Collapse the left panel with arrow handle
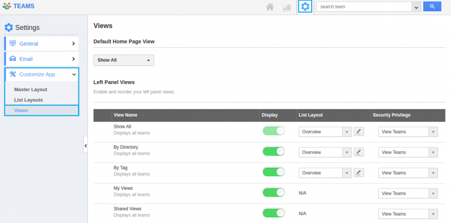451x223 pixels. [86, 146]
